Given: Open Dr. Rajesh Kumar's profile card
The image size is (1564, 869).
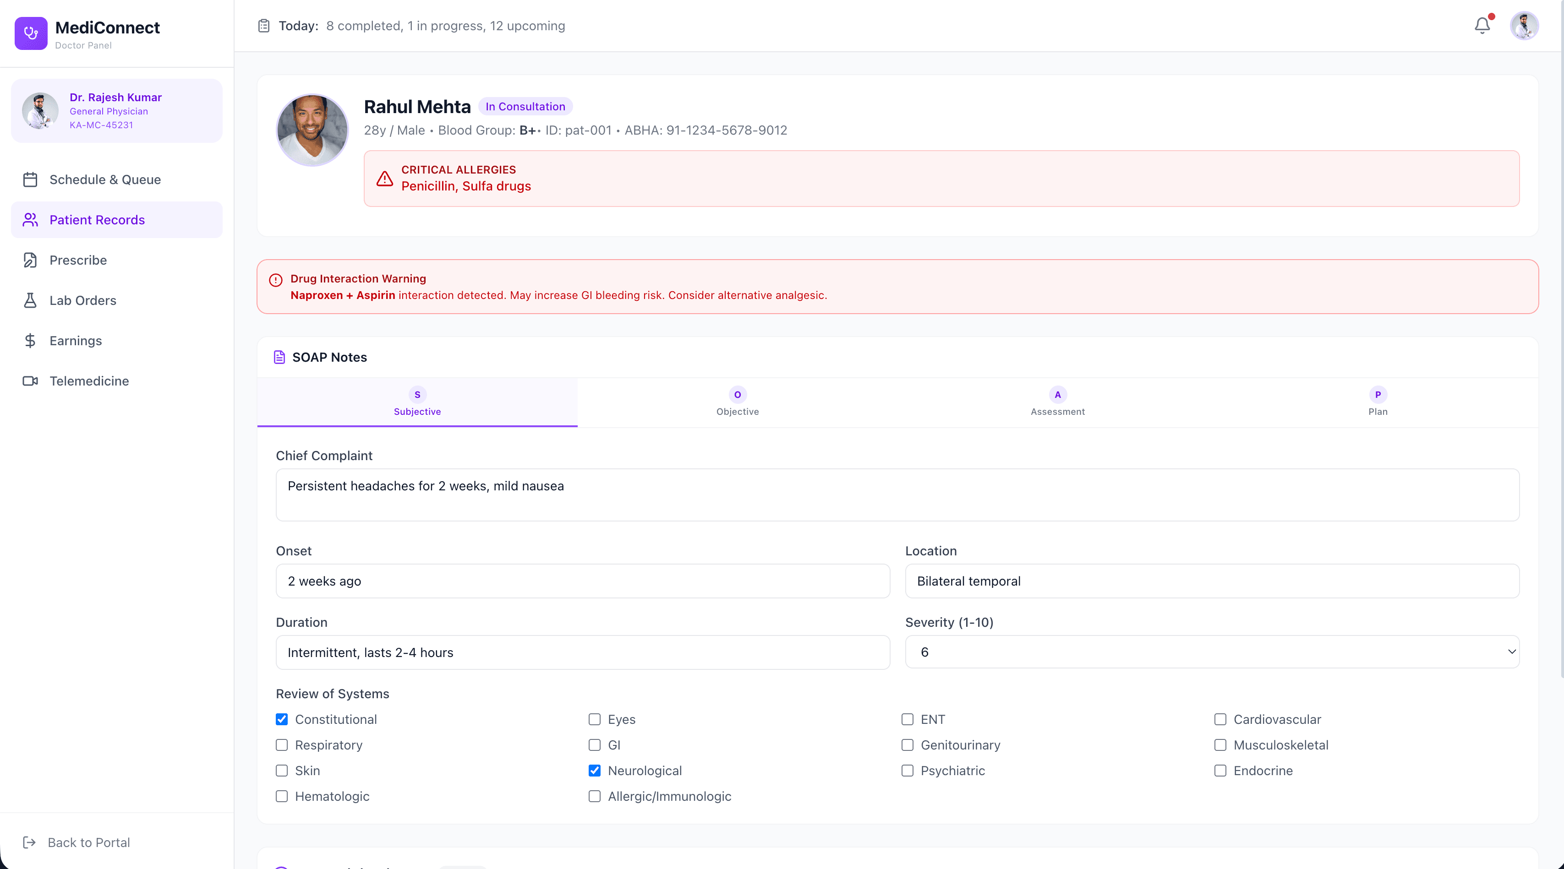Looking at the screenshot, I should 115,110.
